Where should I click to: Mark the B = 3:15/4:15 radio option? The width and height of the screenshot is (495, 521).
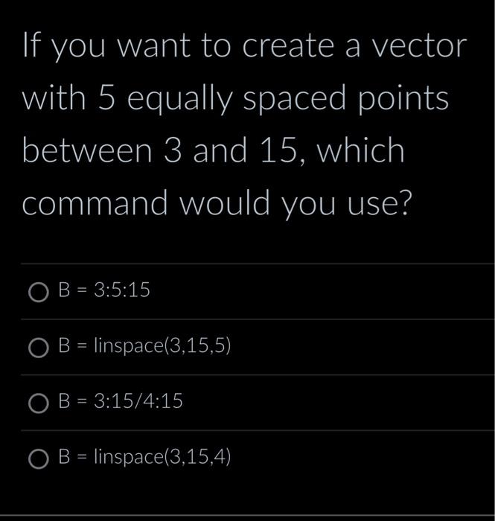[39, 403]
